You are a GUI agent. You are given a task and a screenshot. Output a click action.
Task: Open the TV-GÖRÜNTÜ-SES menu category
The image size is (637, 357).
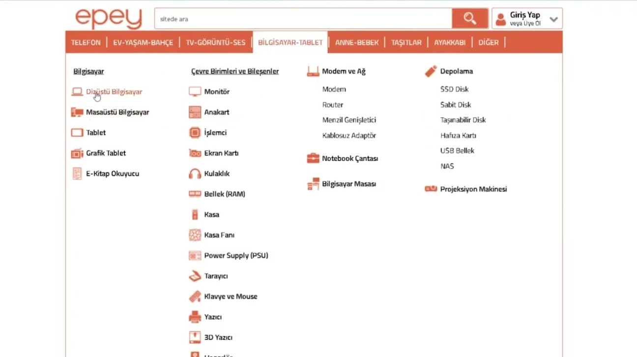(x=215, y=43)
